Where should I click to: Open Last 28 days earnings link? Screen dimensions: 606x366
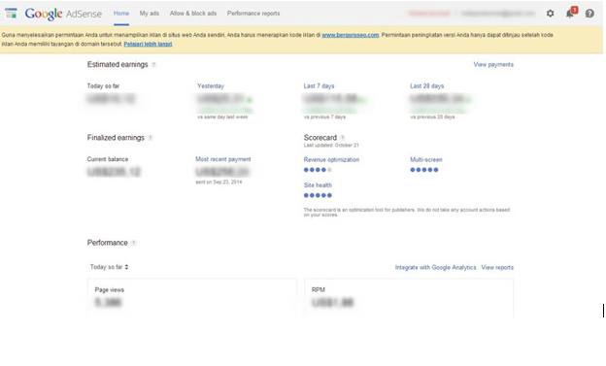[x=427, y=86]
